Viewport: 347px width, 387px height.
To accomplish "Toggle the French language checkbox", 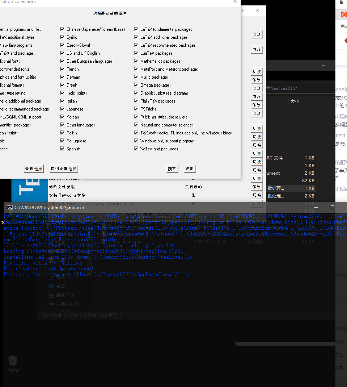I will (62, 69).
